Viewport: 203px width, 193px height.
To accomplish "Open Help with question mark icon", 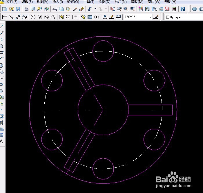I will 183,9.
